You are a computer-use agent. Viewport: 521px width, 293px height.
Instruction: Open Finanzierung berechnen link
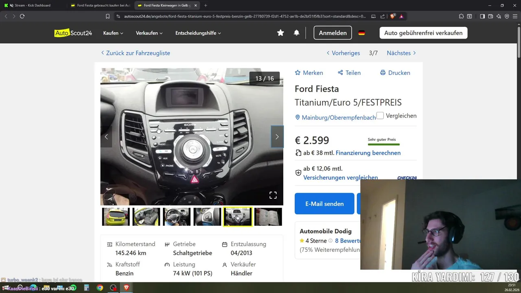(x=368, y=153)
